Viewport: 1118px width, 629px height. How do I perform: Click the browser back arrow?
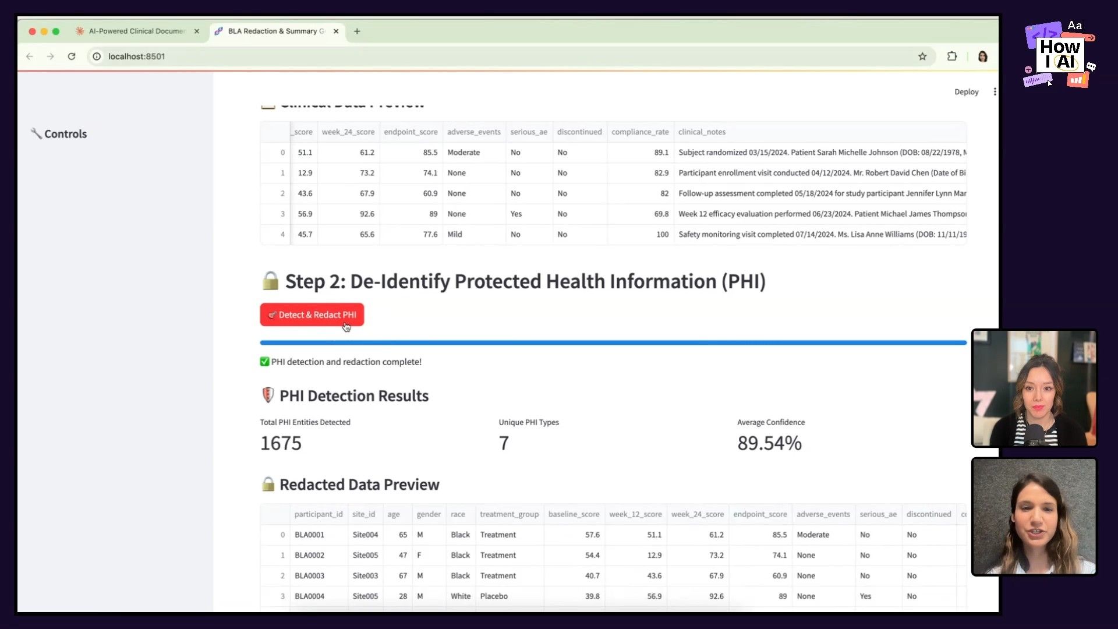(x=30, y=56)
